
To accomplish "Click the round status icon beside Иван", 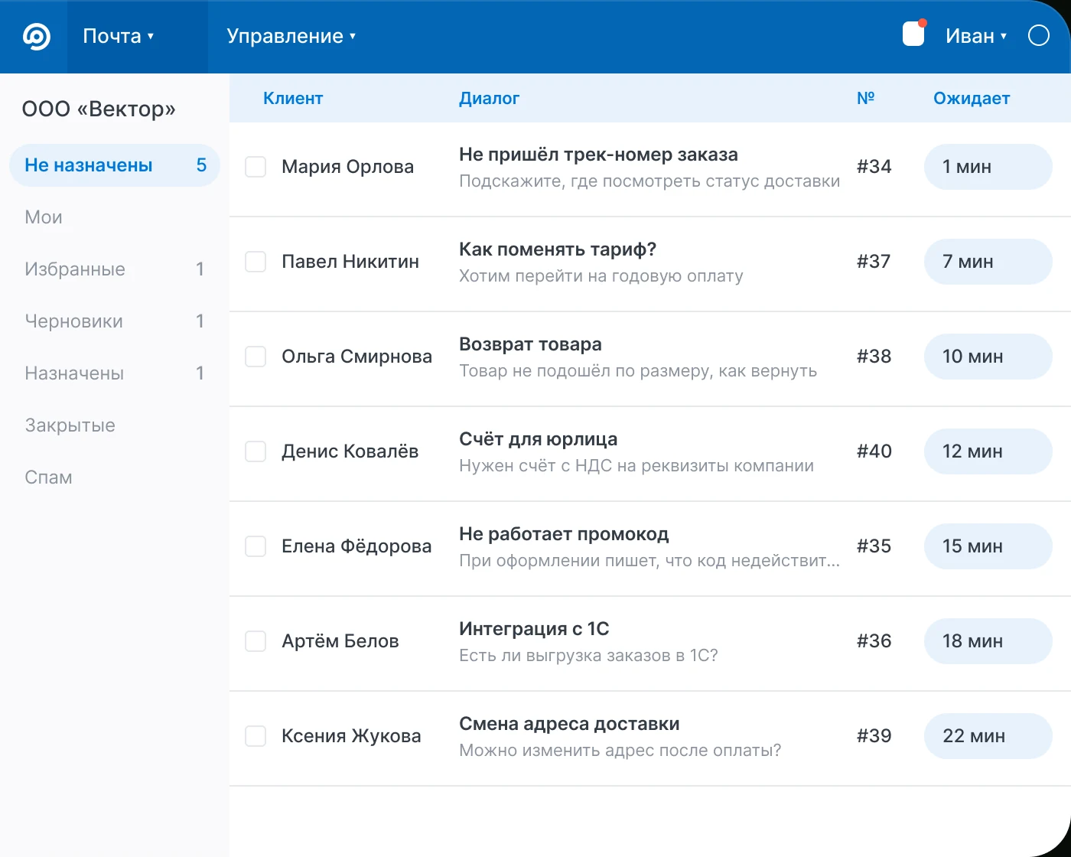I will [1038, 35].
